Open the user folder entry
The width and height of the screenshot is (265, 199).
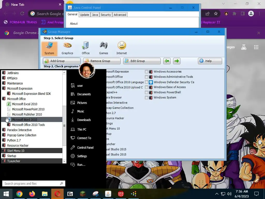pyautogui.click(x=77, y=86)
